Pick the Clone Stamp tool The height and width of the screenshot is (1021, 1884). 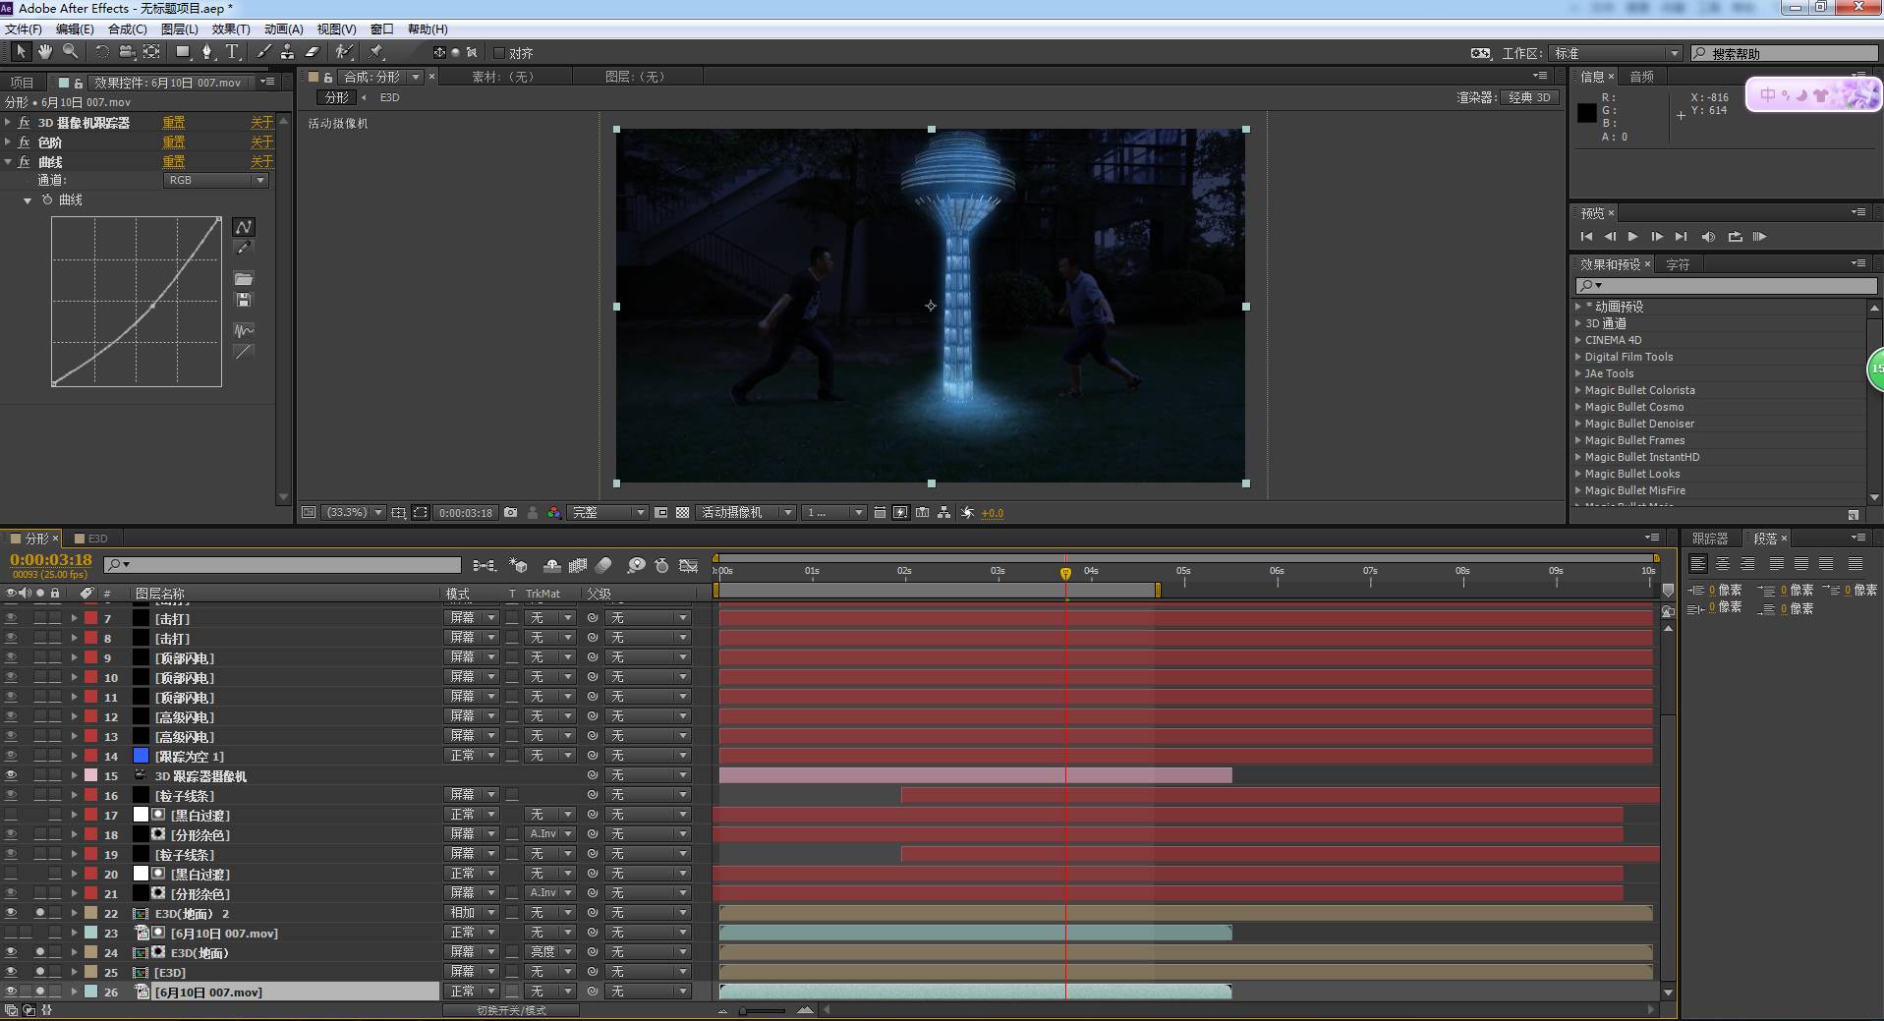pyautogui.click(x=287, y=52)
